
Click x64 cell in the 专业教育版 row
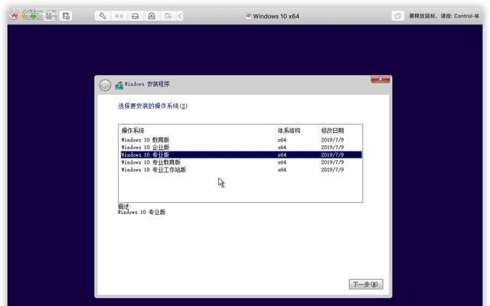282,162
